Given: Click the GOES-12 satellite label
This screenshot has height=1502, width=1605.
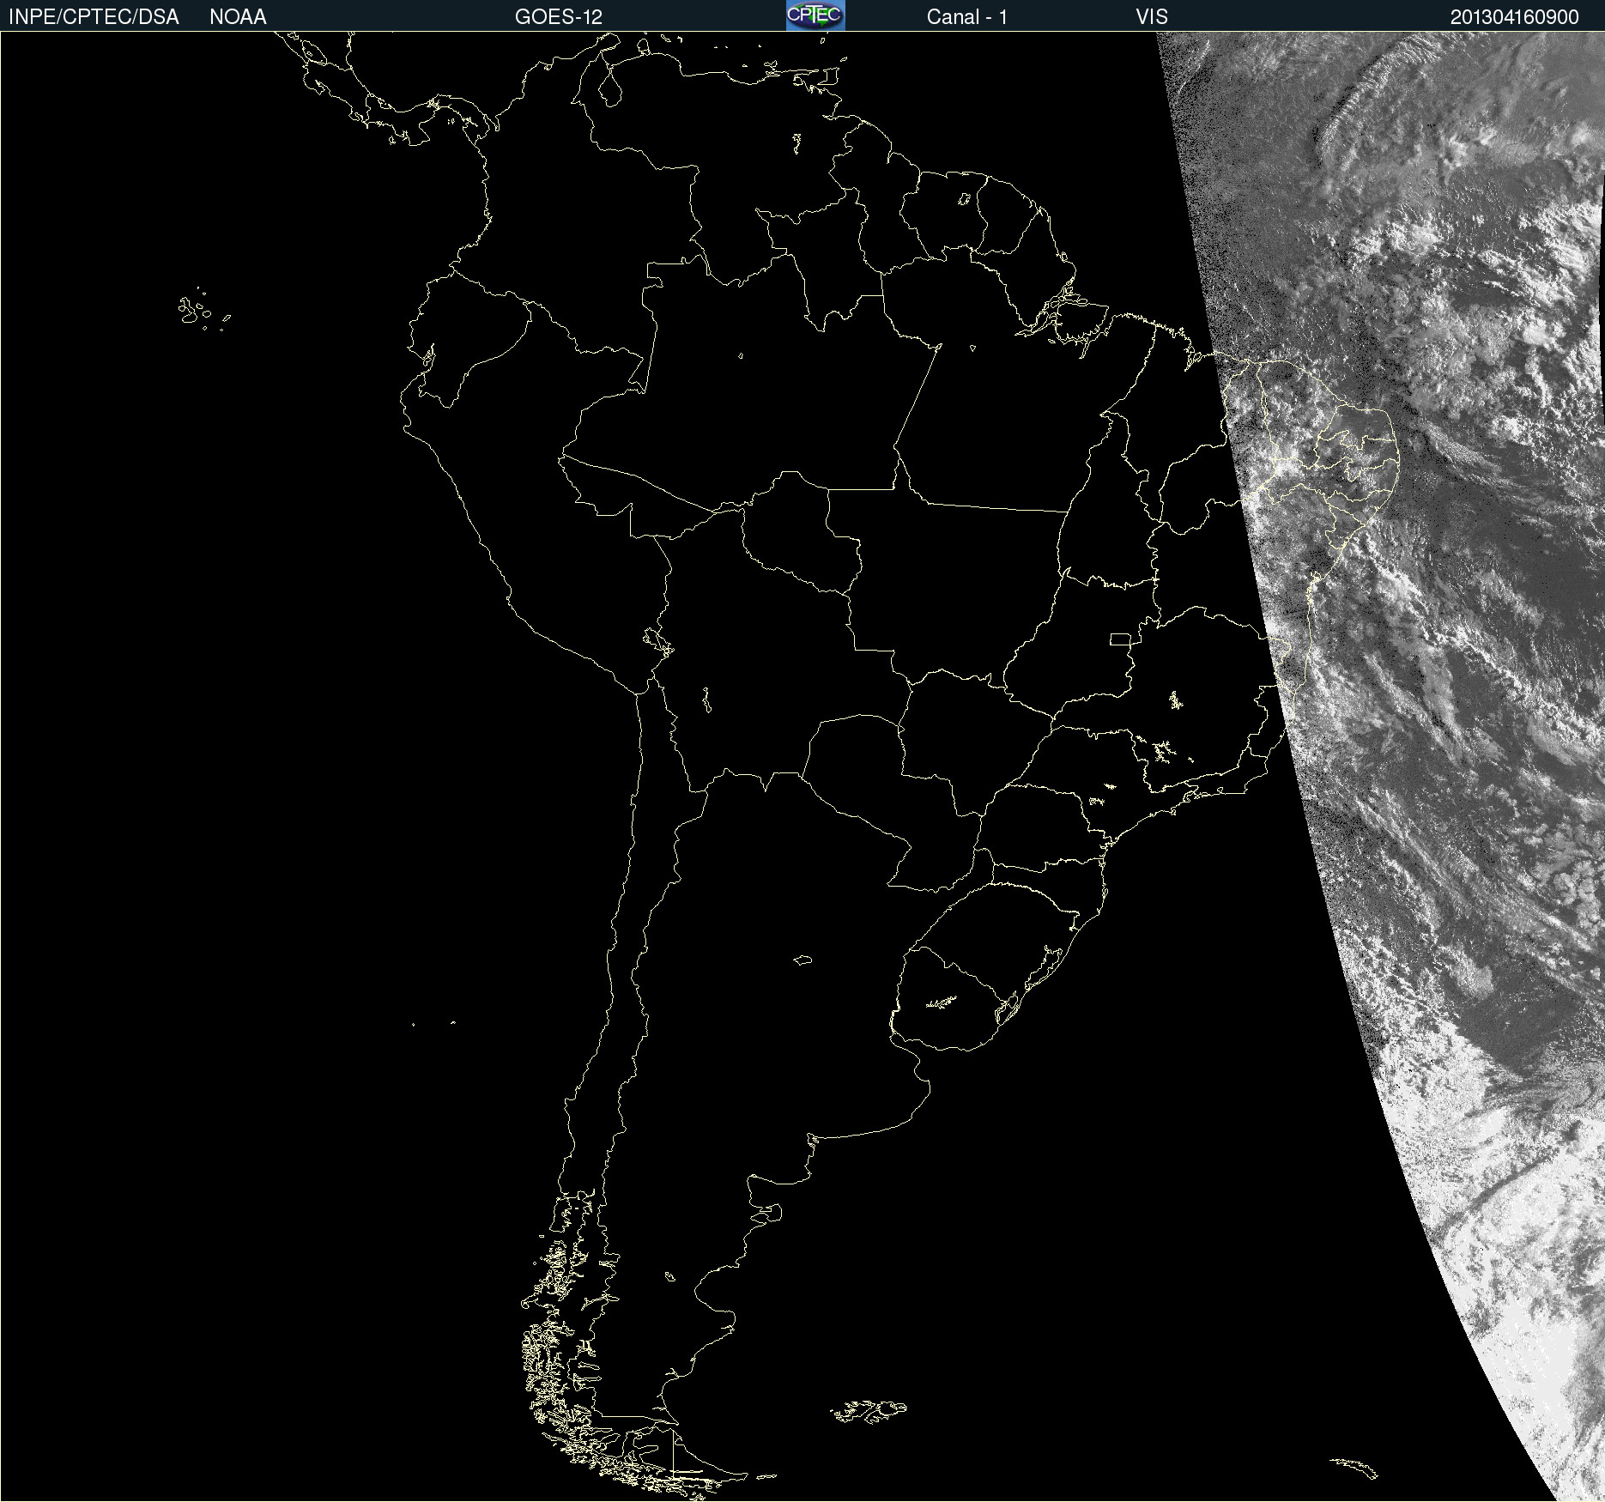Looking at the screenshot, I should (559, 17).
